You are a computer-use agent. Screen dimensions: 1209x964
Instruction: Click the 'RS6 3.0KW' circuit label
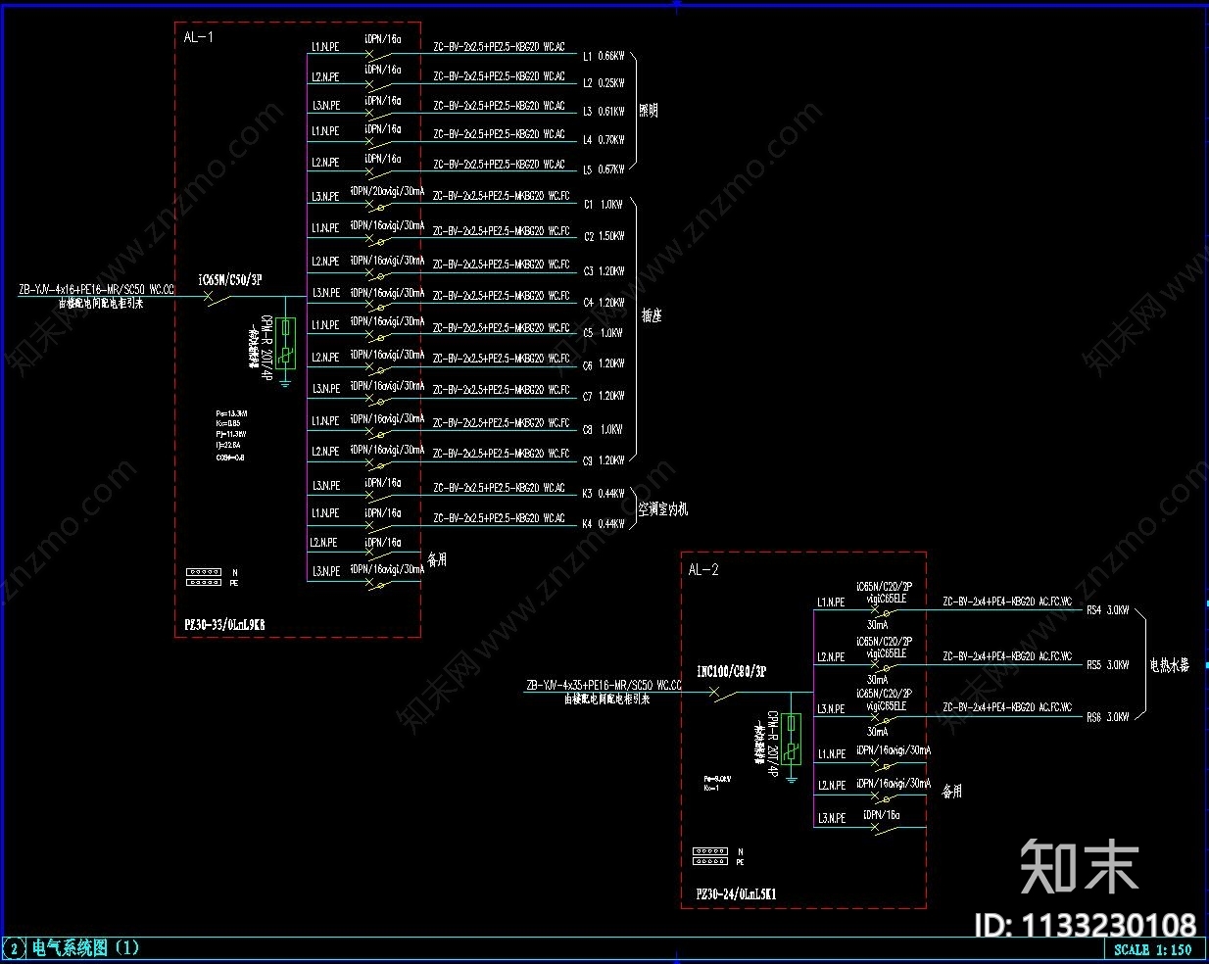click(x=1108, y=717)
